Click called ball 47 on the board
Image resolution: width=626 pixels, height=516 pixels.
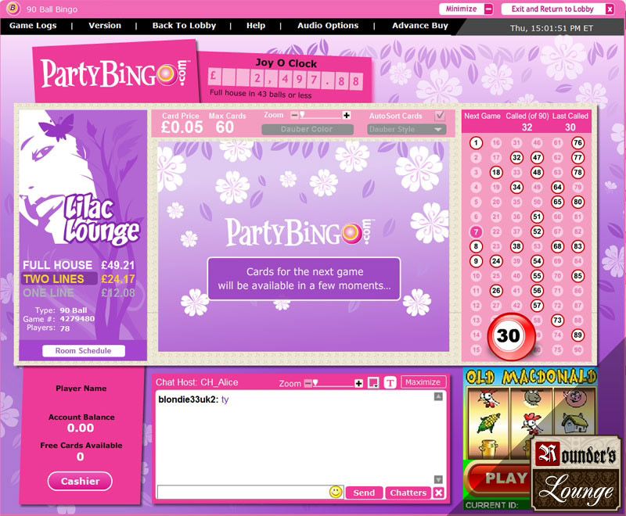point(537,157)
